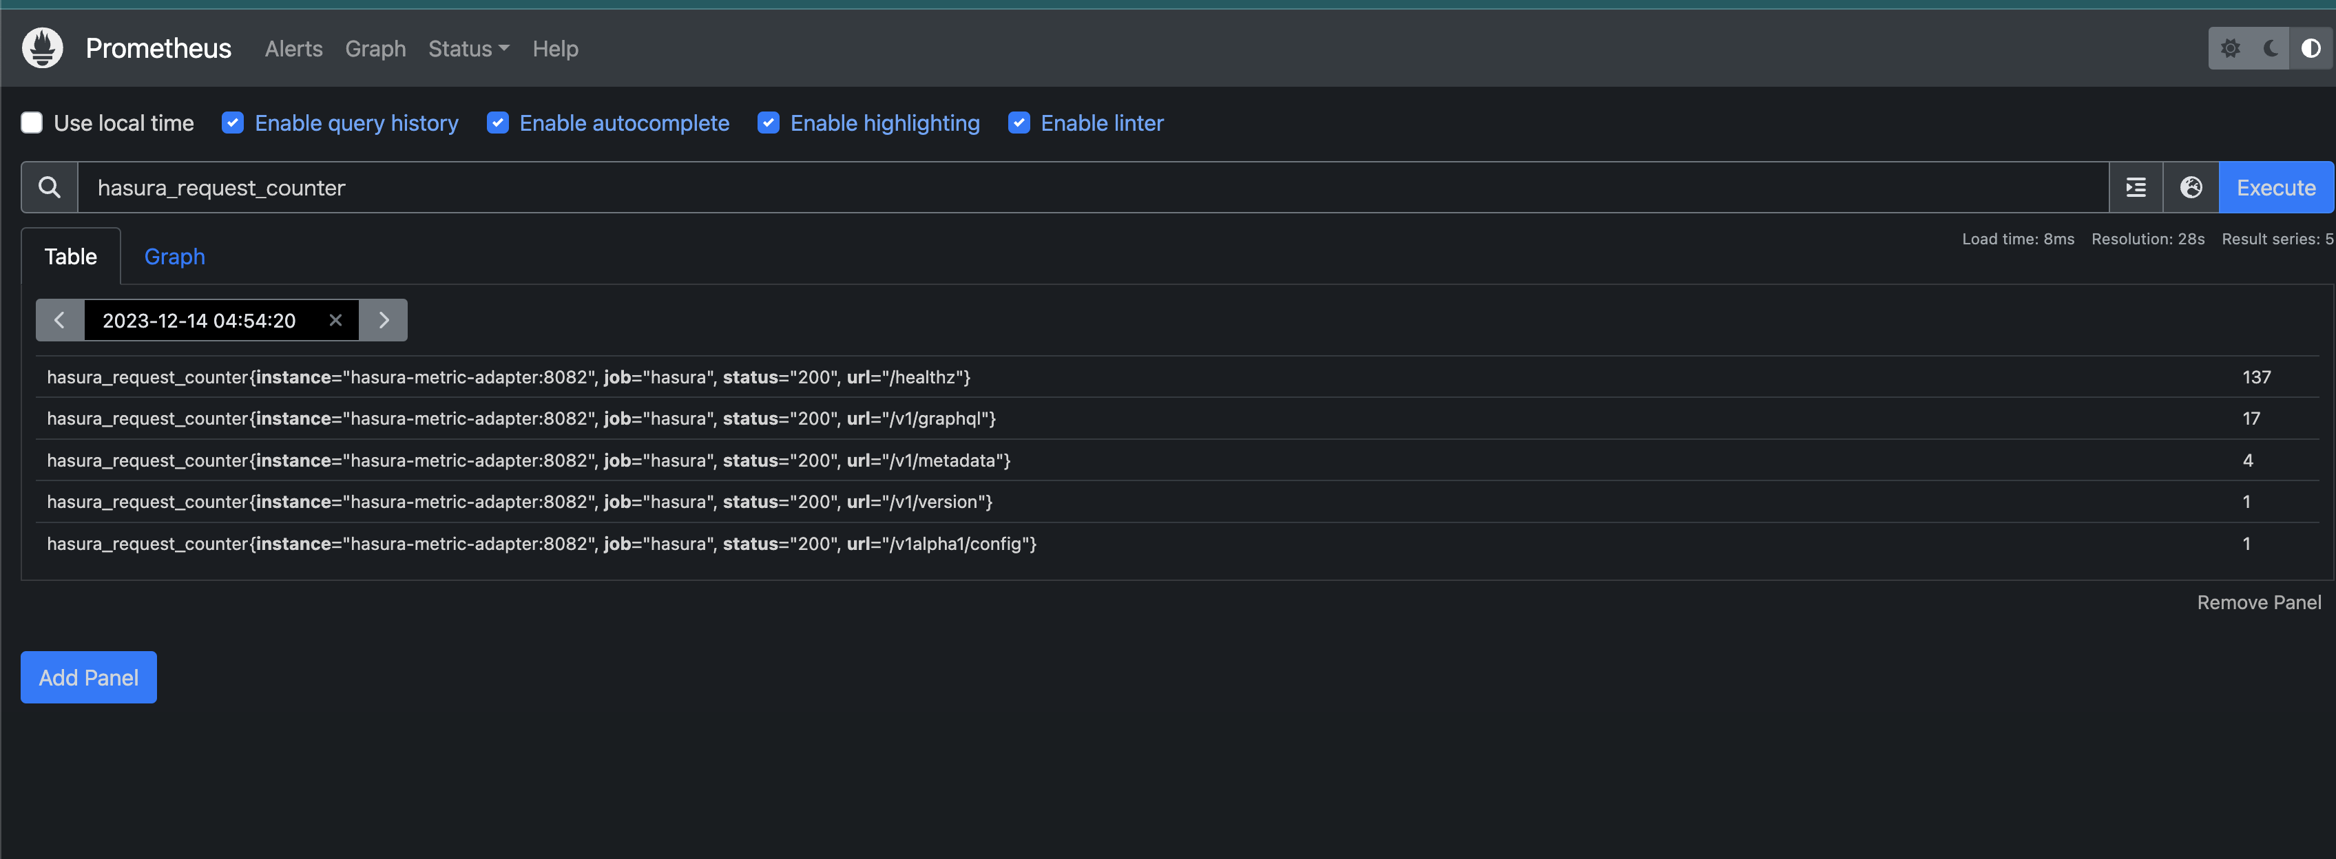Click the search magnifier icon
This screenshot has width=2336, height=859.
[x=50, y=188]
